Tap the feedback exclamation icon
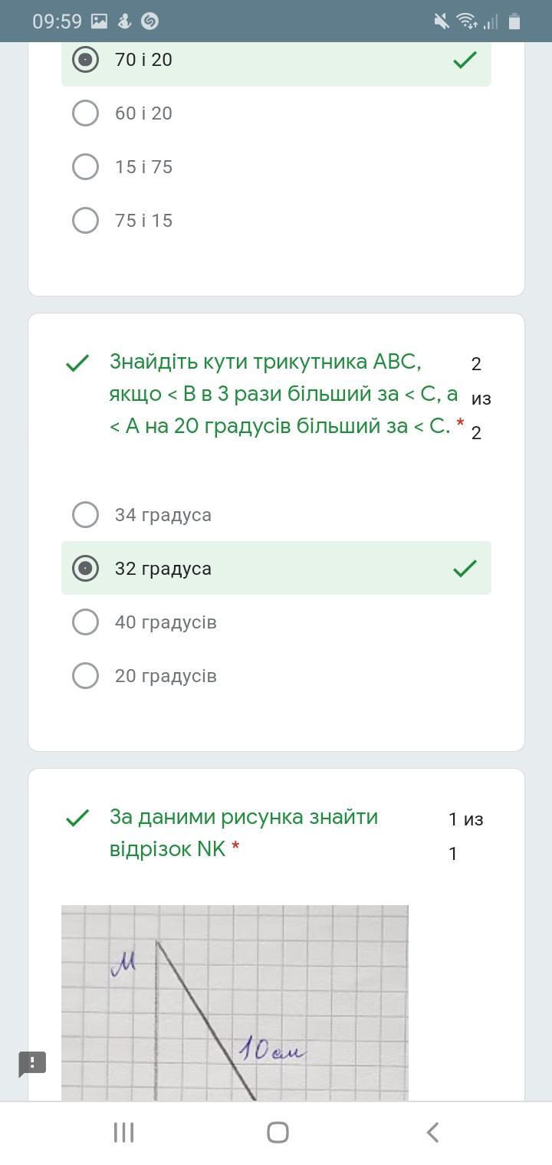 click(x=32, y=1063)
